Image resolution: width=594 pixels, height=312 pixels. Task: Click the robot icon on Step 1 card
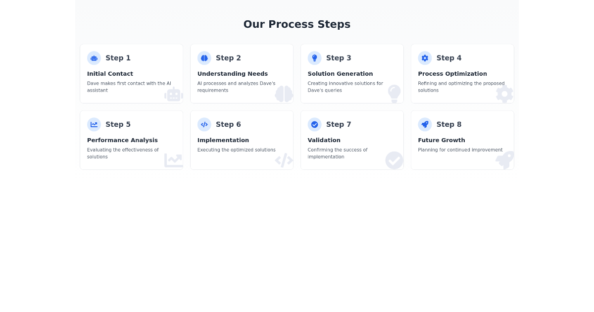point(94,58)
